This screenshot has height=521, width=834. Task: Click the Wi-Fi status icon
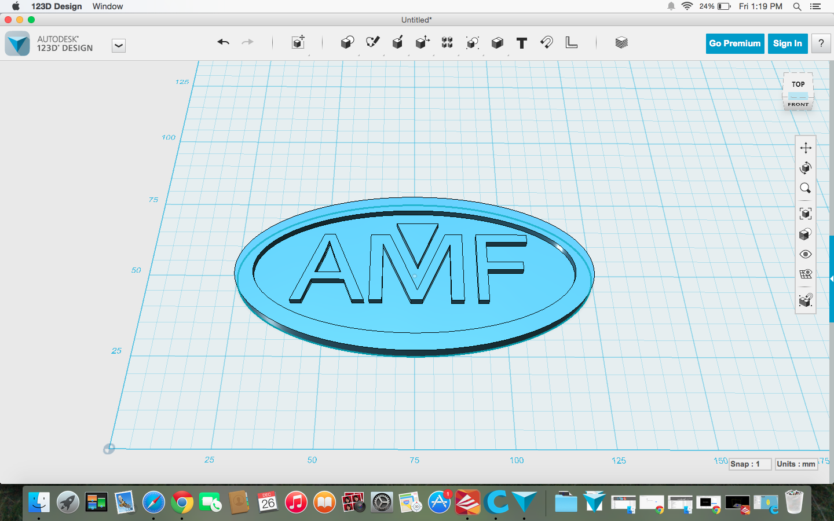tap(687, 6)
